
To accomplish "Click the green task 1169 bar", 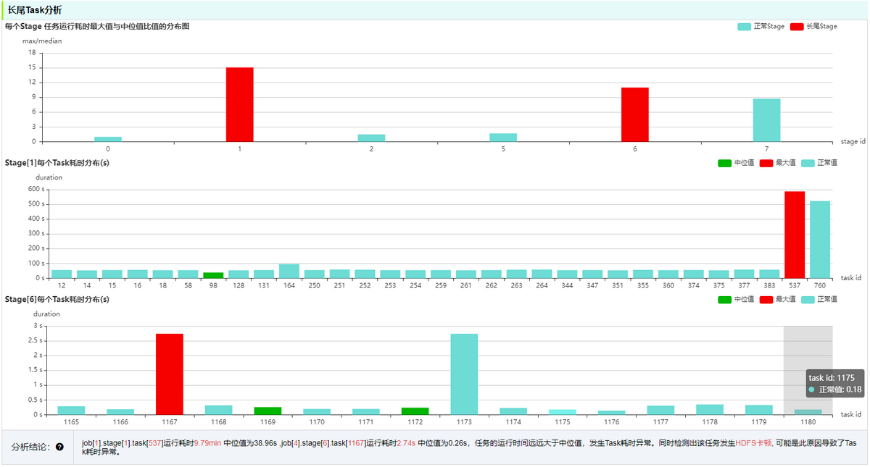I will pyautogui.click(x=268, y=411).
